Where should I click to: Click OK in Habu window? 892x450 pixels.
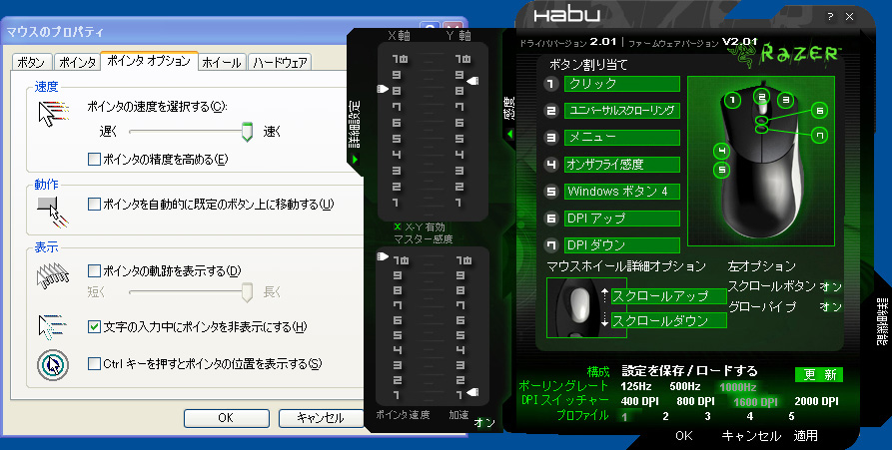tap(684, 436)
